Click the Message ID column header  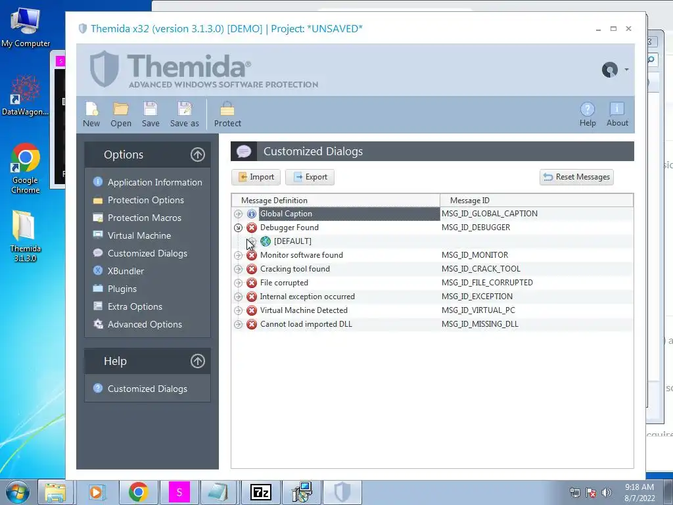click(536, 201)
